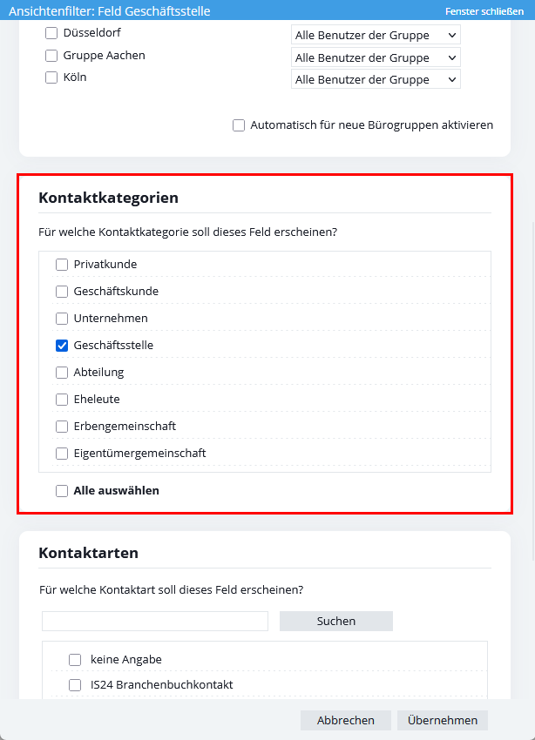Check the Eheleute checkbox
The height and width of the screenshot is (740, 535).
62,400
